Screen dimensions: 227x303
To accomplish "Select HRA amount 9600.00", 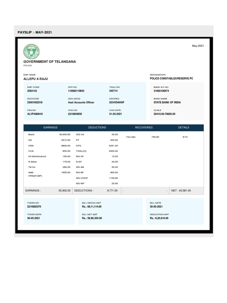I will 66,146.
